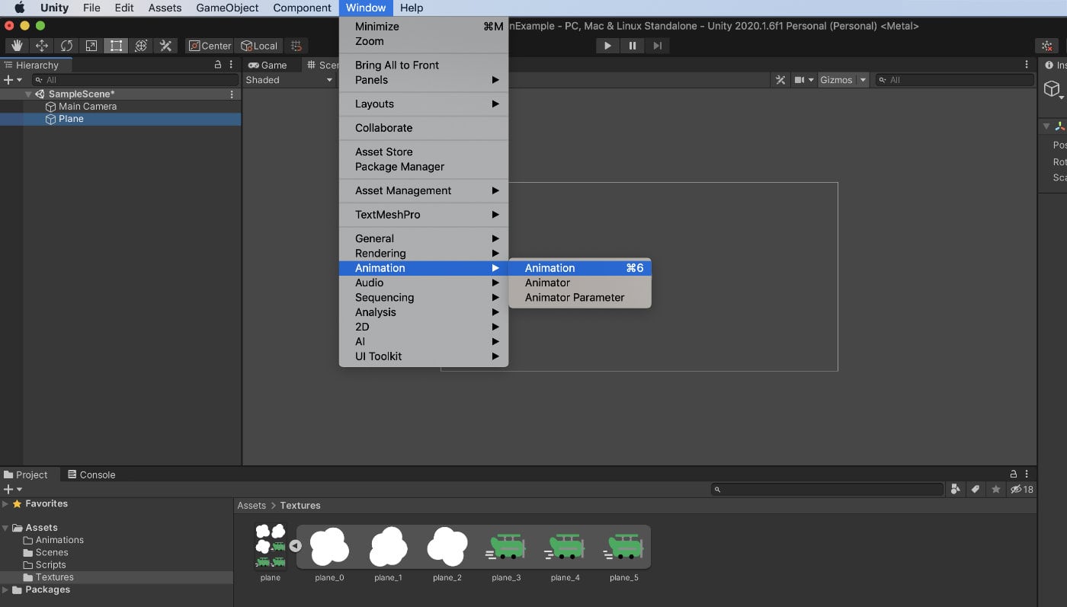Toggle hidden packages visibility count
Viewport: 1067px width, 607px height.
tap(1021, 490)
